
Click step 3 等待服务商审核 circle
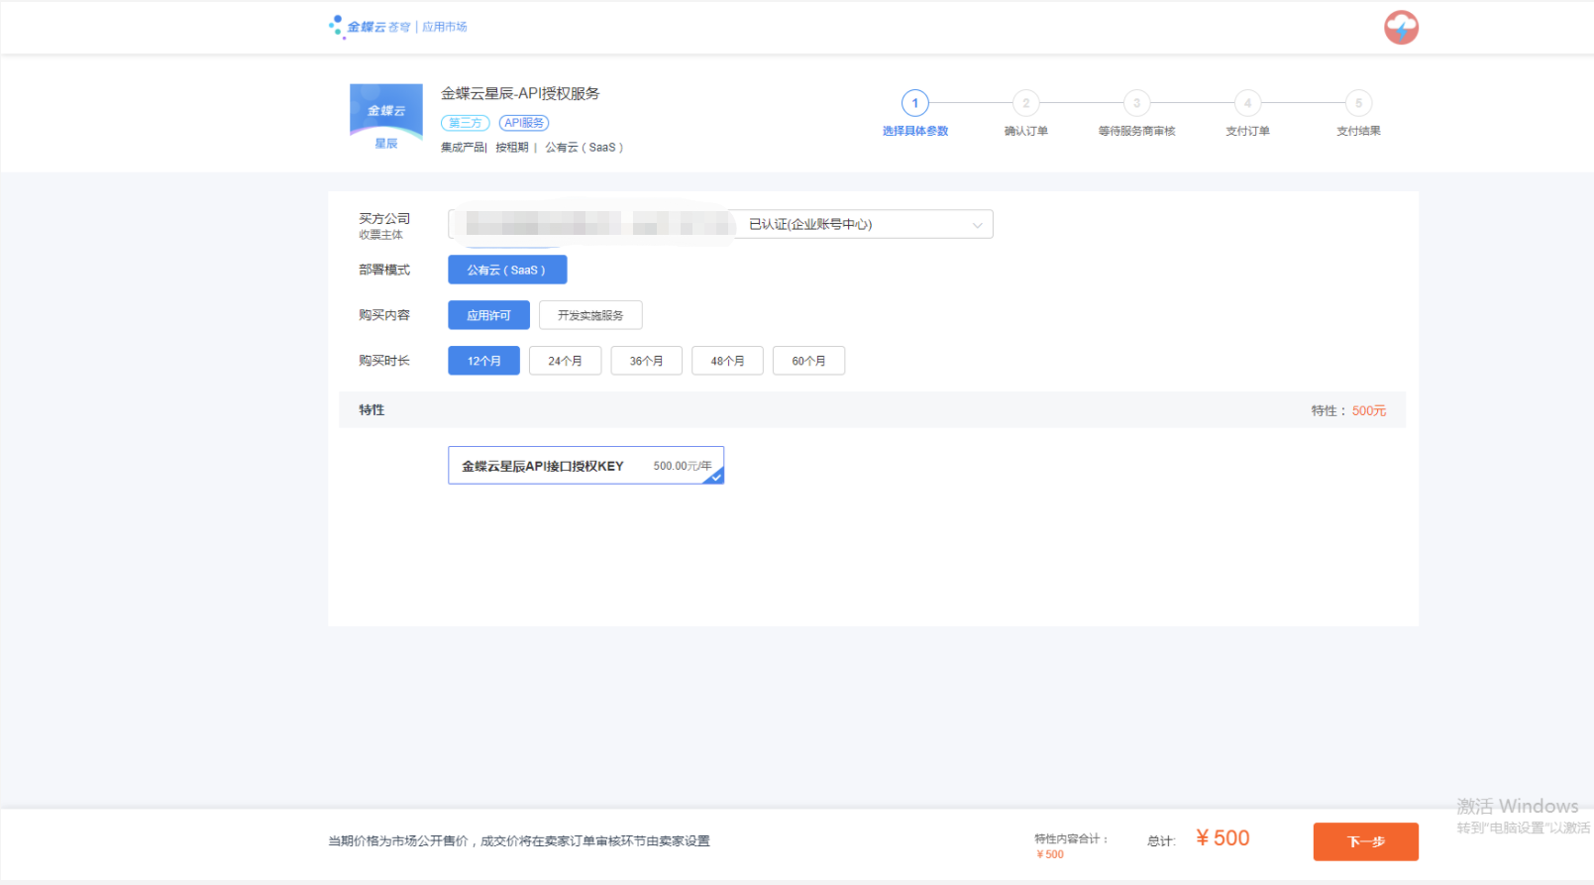(1137, 103)
